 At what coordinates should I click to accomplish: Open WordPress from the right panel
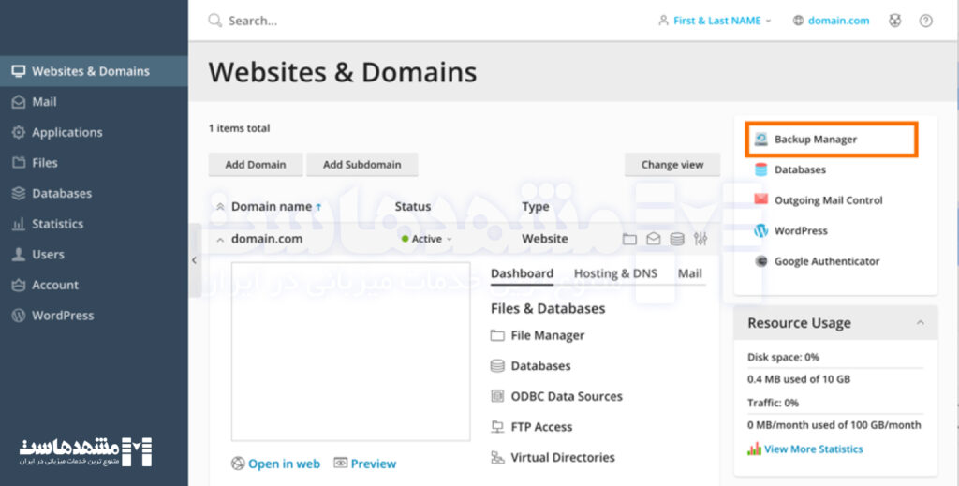coord(800,230)
